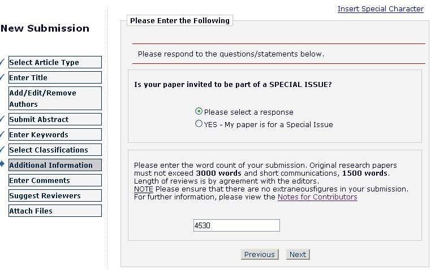Open Add/Edit/Remove Authors step
435x270 pixels.
[x=55, y=98]
